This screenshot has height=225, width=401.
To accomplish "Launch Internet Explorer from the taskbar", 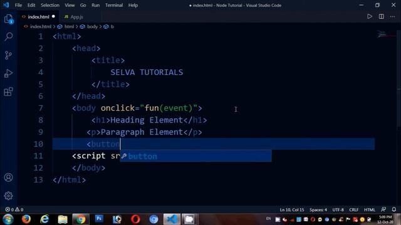I will point(44,219).
